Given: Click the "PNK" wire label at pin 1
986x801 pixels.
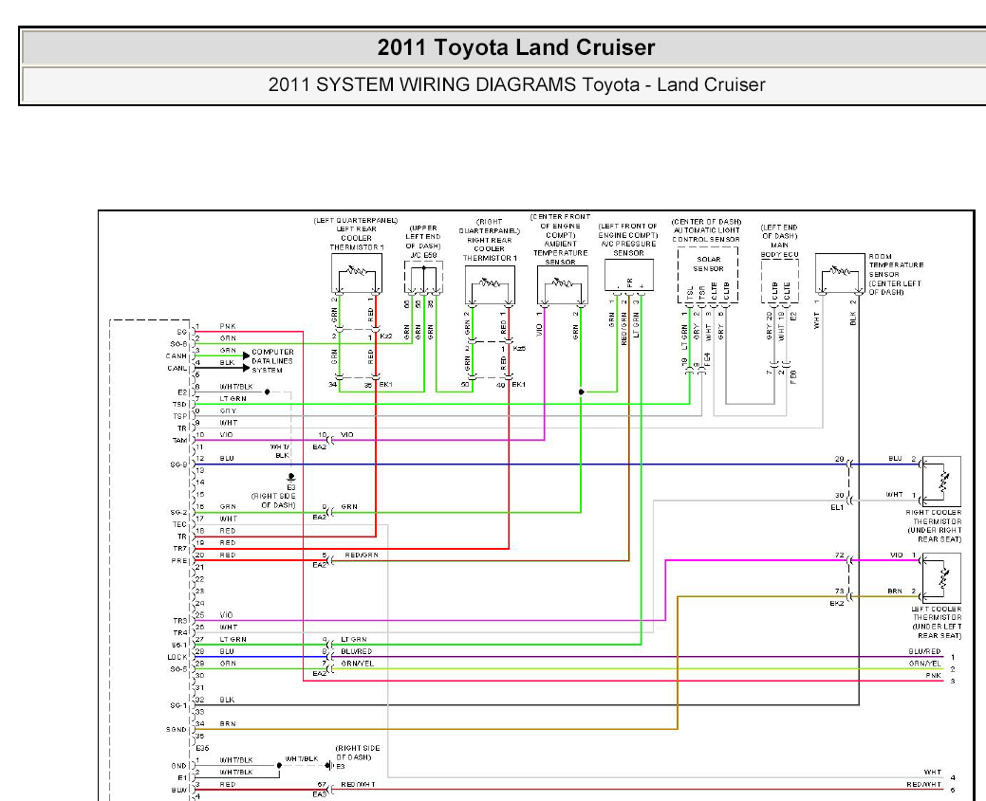Looking at the screenshot, I should [x=228, y=326].
